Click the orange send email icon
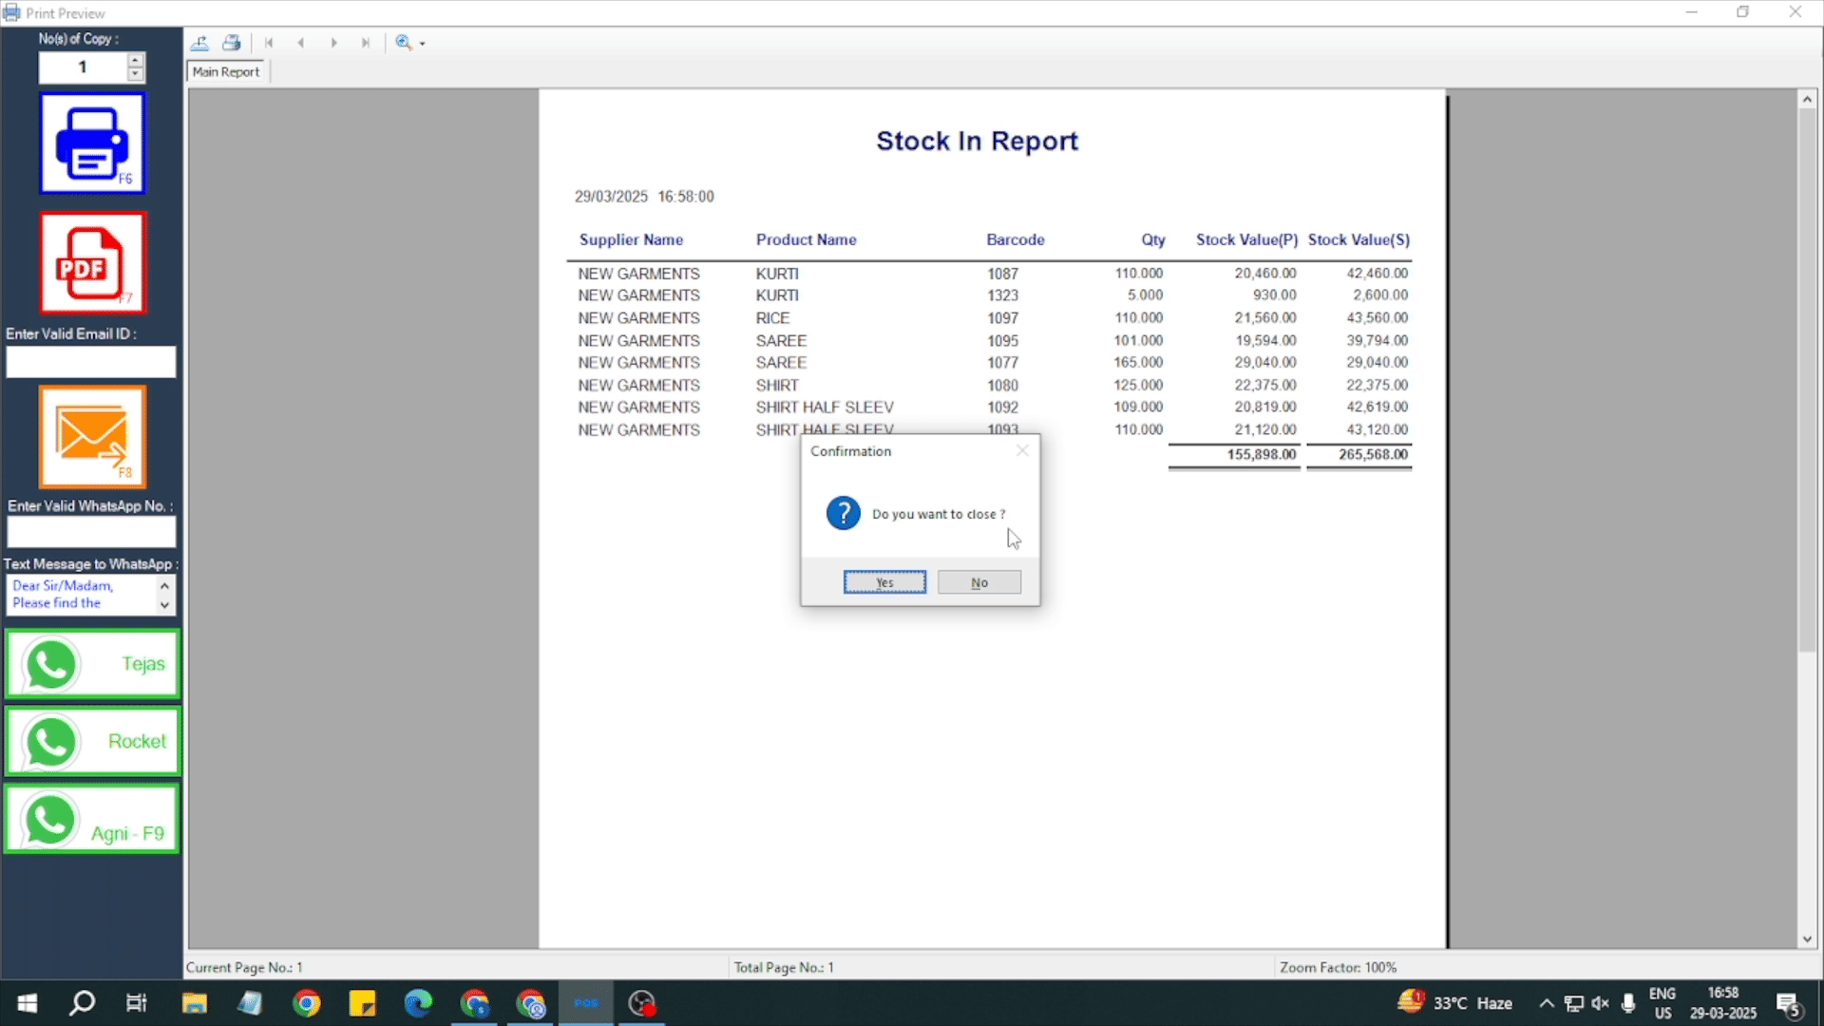 (x=92, y=437)
